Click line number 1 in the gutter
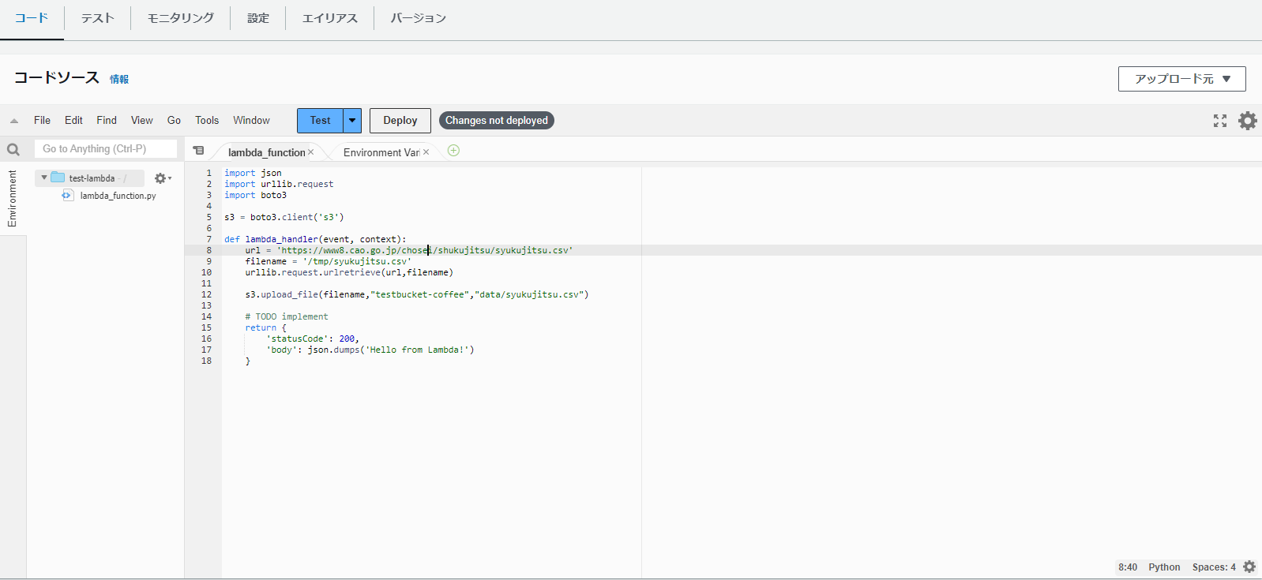The height and width of the screenshot is (580, 1262). pos(209,173)
